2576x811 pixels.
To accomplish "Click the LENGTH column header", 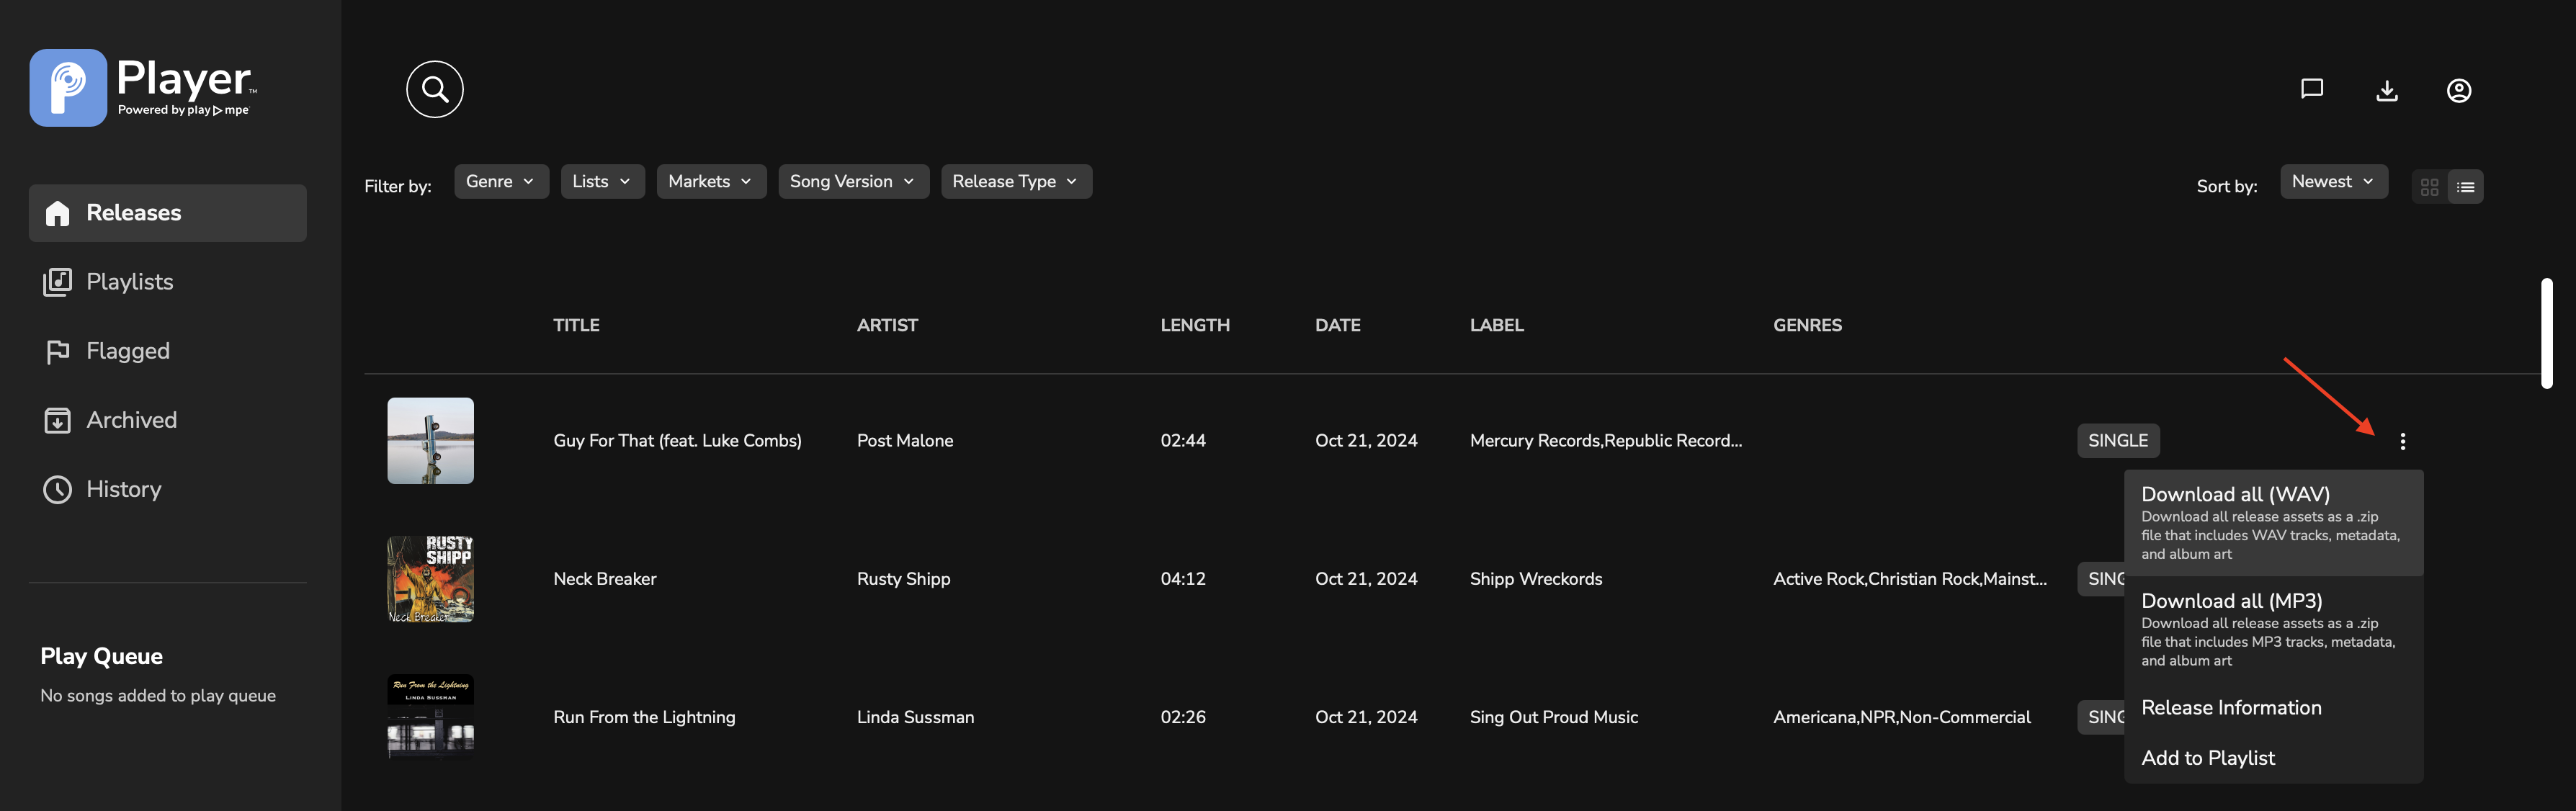I will (1194, 325).
